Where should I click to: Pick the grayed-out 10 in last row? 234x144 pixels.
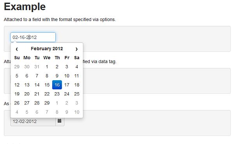point(77,112)
